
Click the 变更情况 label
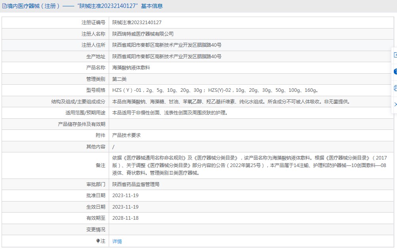pos(96,230)
